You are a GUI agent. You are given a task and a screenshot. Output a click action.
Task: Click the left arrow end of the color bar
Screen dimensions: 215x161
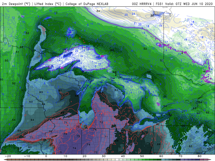point(5,159)
